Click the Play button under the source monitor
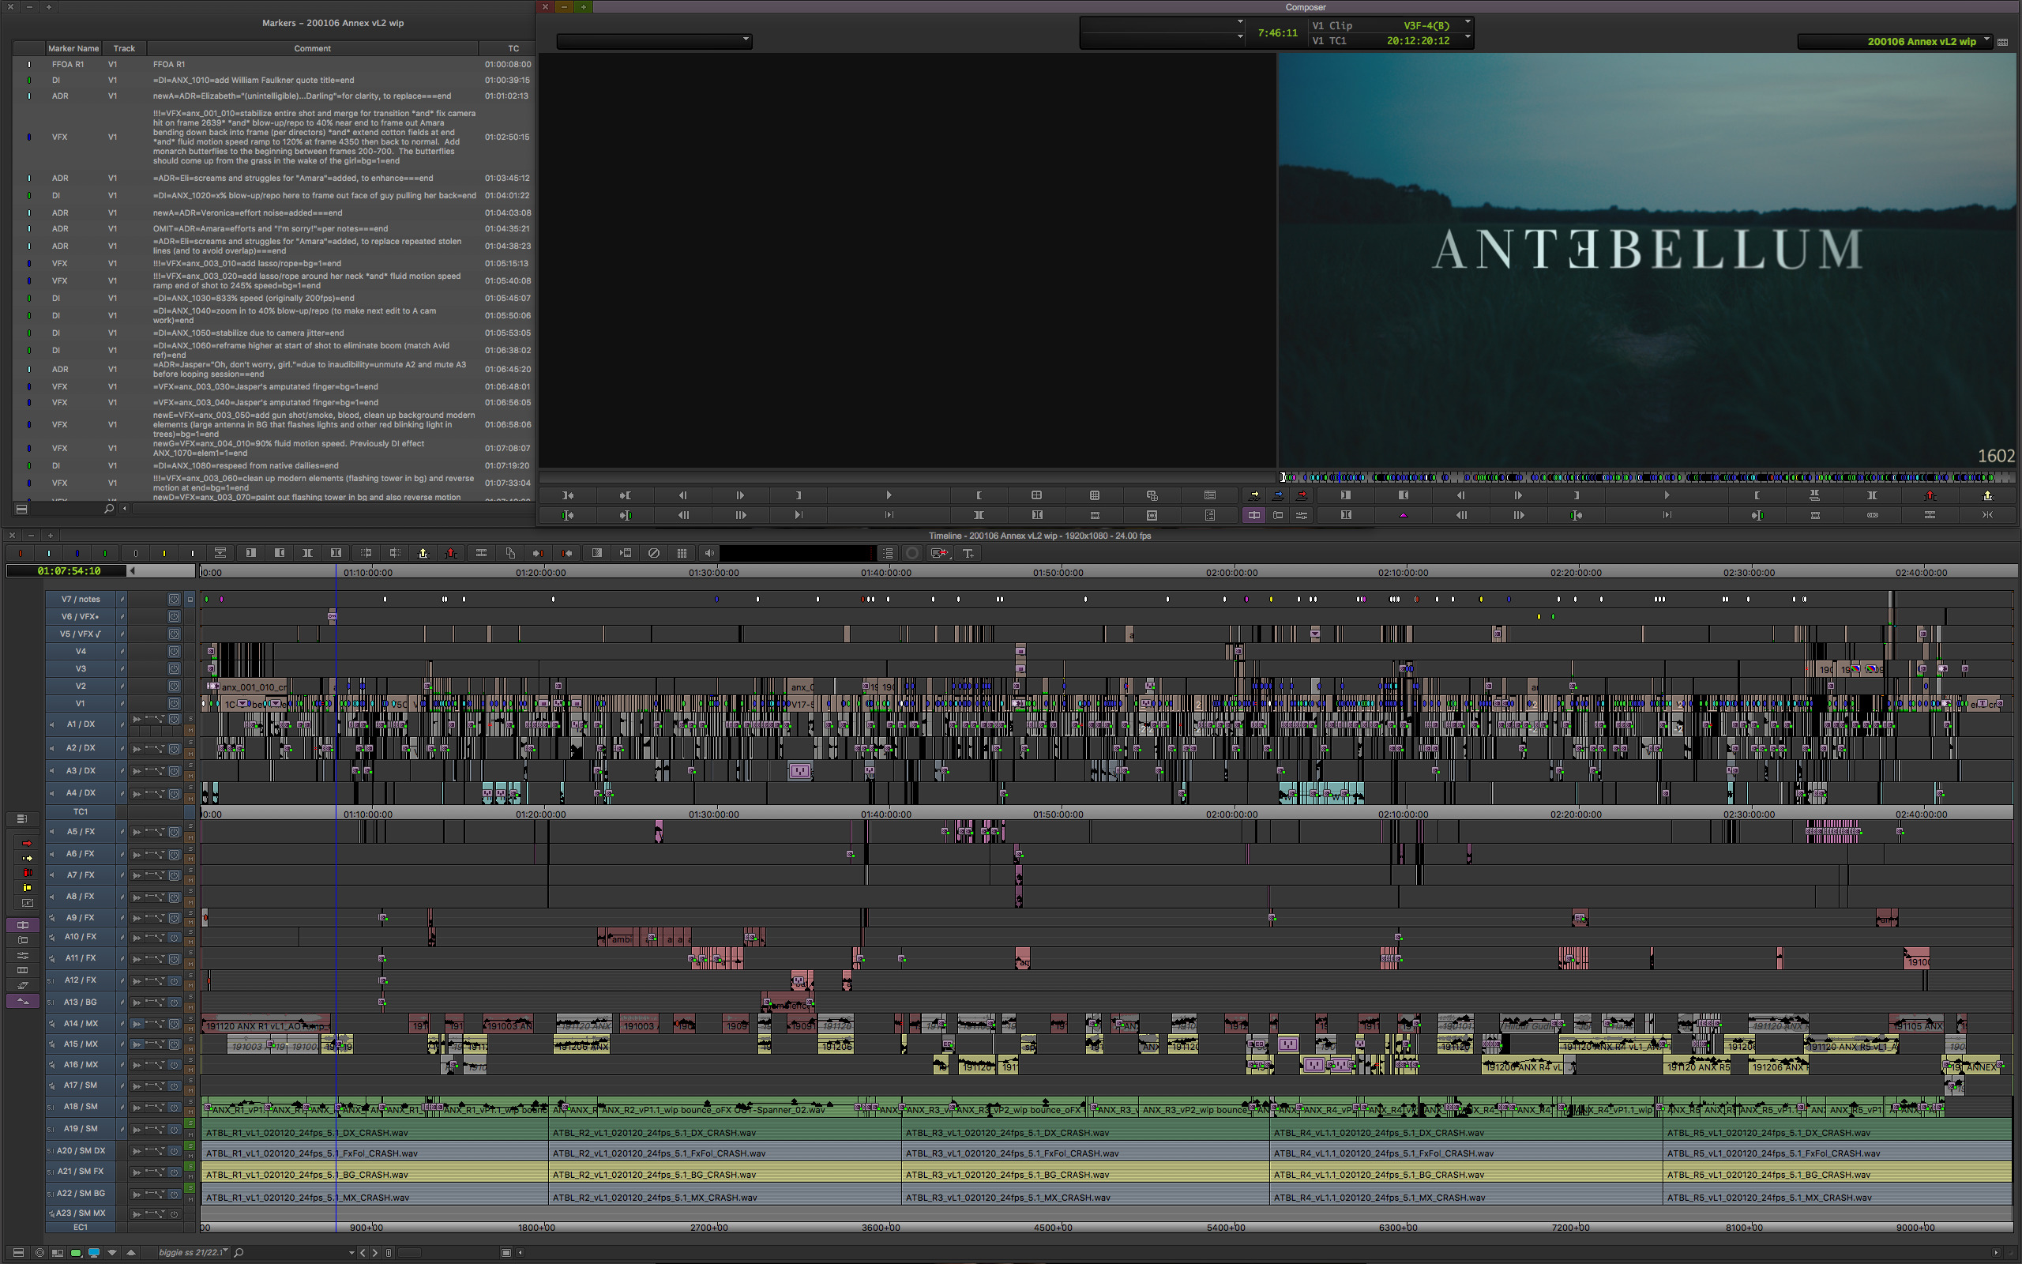The height and width of the screenshot is (1264, 2022). tap(888, 496)
